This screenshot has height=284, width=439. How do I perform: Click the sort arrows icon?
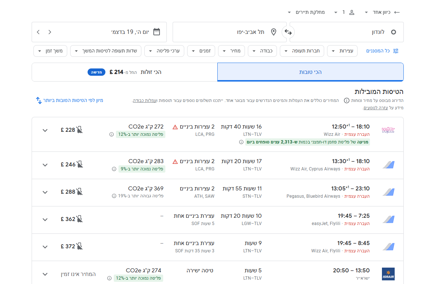[39, 100]
